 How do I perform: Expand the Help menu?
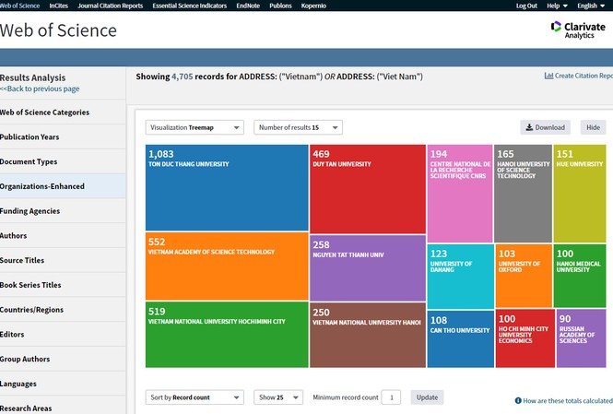coord(557,6)
